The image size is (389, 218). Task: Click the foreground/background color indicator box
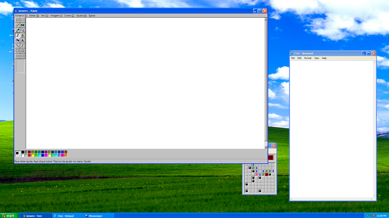click(x=18, y=154)
